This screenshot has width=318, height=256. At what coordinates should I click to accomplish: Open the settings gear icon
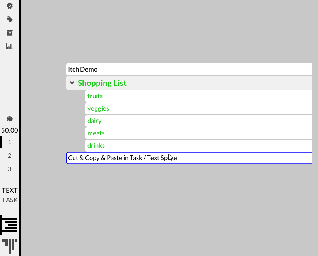pos(10,6)
